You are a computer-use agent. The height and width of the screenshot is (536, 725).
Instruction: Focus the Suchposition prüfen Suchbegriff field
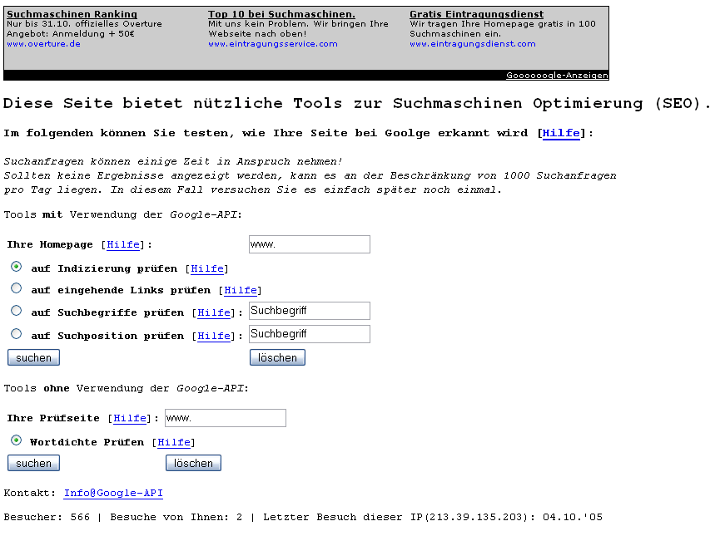click(x=310, y=334)
